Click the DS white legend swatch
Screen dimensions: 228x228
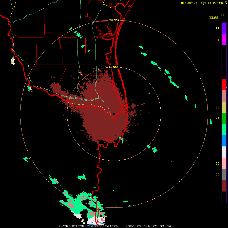(224, 152)
